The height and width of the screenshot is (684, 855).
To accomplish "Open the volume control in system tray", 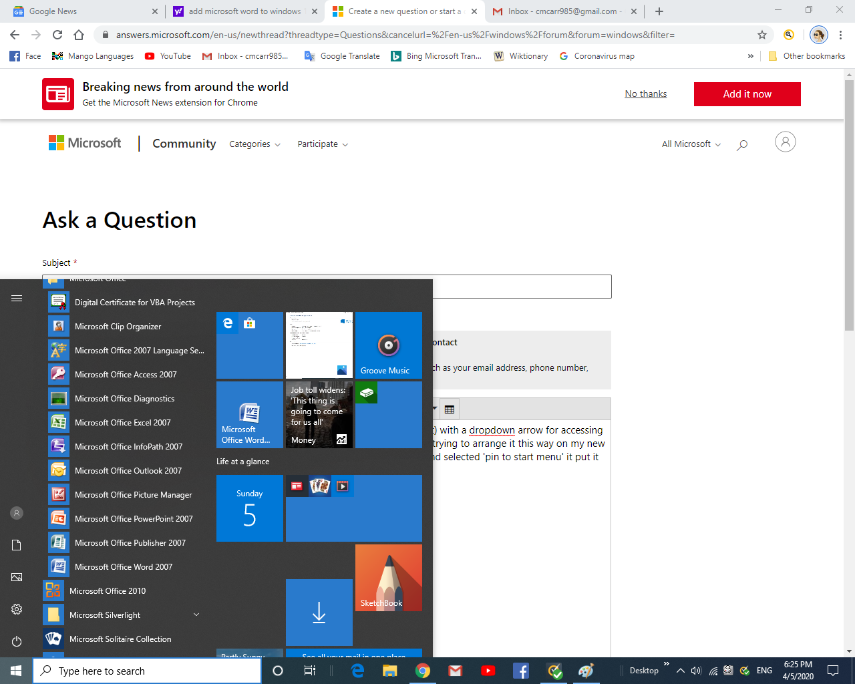I will pyautogui.click(x=696, y=671).
